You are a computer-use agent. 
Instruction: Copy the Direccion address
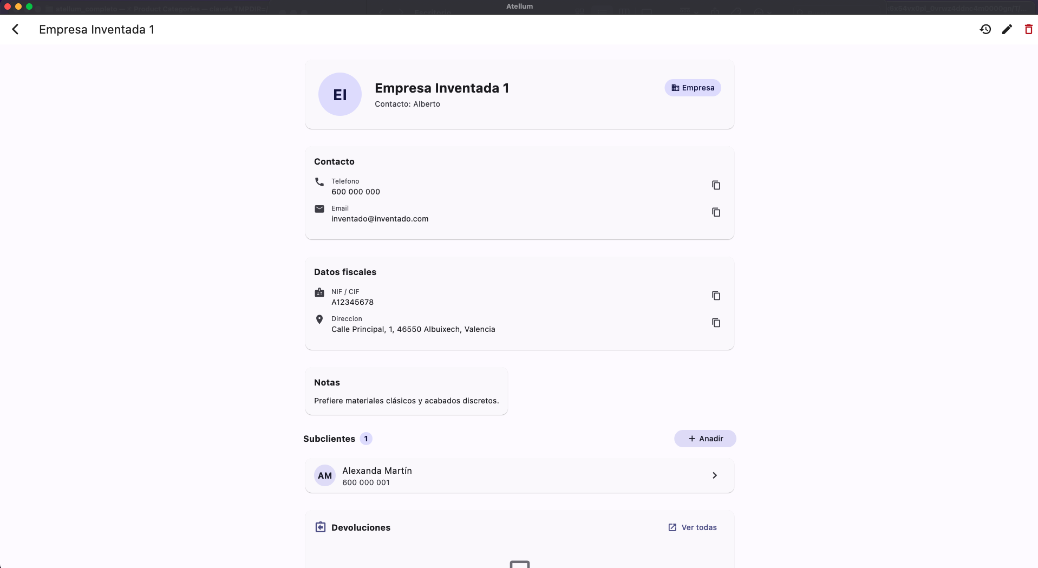click(x=716, y=323)
